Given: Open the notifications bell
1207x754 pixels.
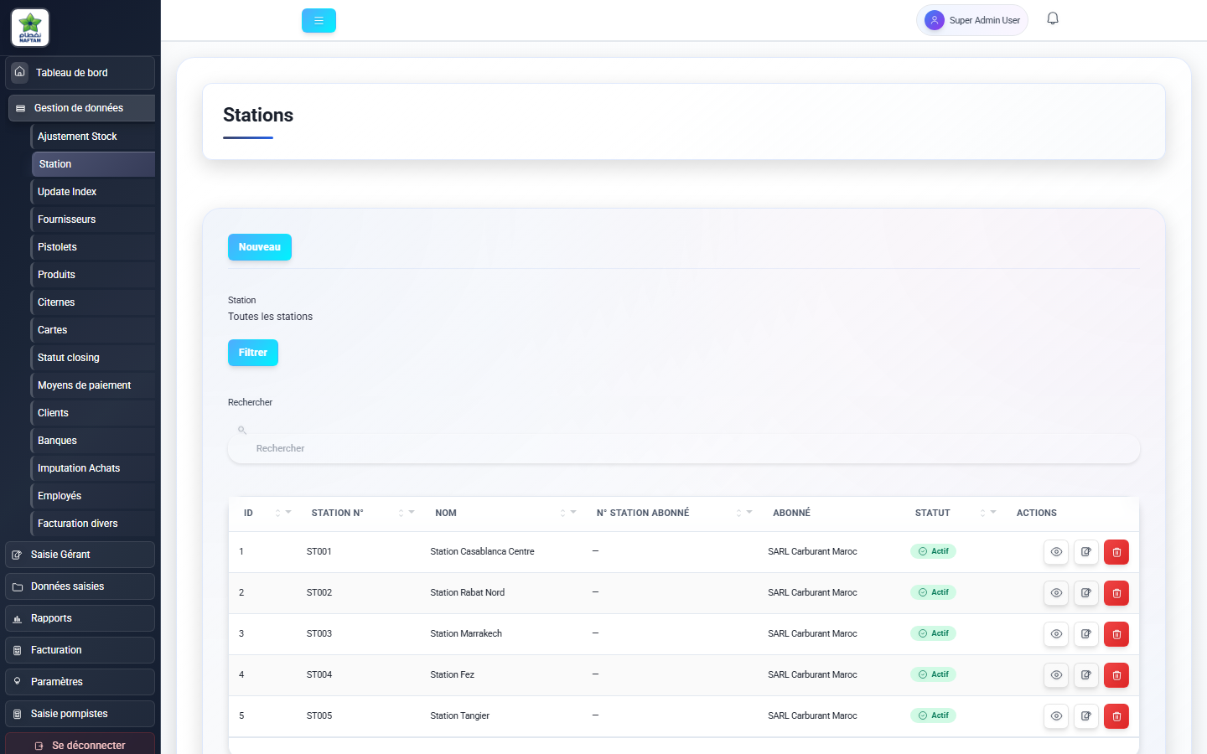Looking at the screenshot, I should click(1053, 18).
